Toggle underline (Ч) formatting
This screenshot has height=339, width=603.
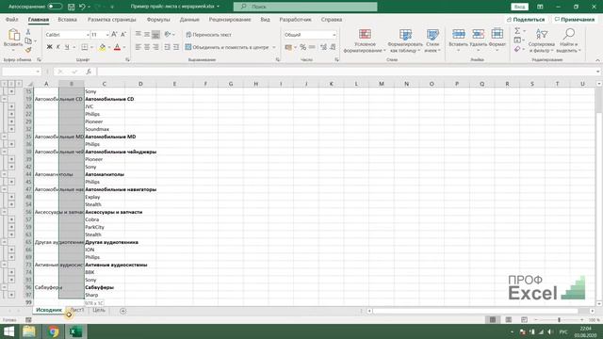pyautogui.click(x=67, y=47)
